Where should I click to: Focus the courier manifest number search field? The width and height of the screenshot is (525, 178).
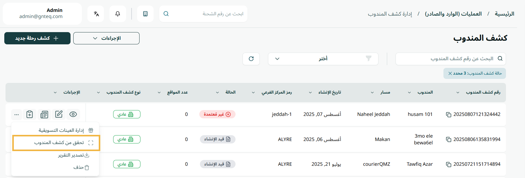tap(451, 59)
